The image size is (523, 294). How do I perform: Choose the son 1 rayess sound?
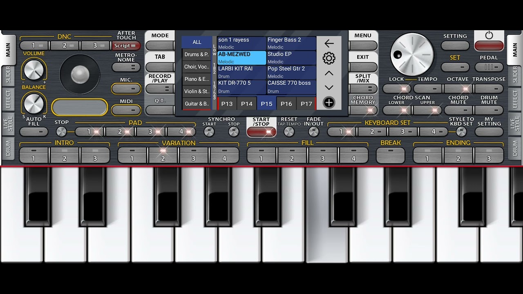(241, 43)
